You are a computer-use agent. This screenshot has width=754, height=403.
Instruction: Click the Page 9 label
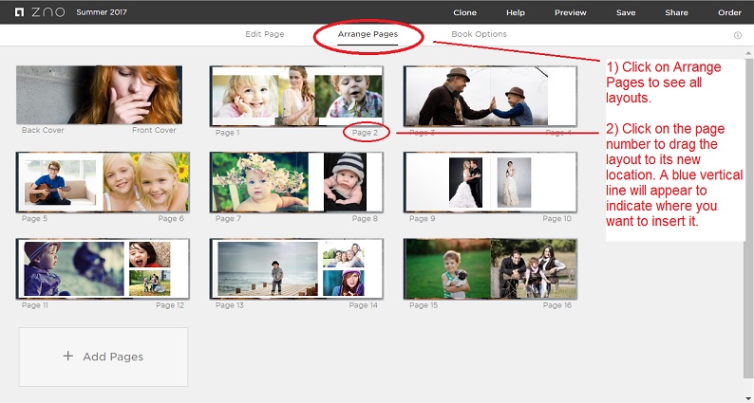tap(423, 218)
